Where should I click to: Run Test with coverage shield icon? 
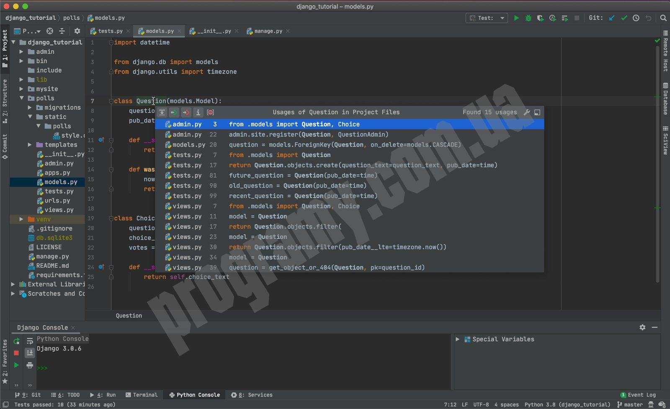540,18
